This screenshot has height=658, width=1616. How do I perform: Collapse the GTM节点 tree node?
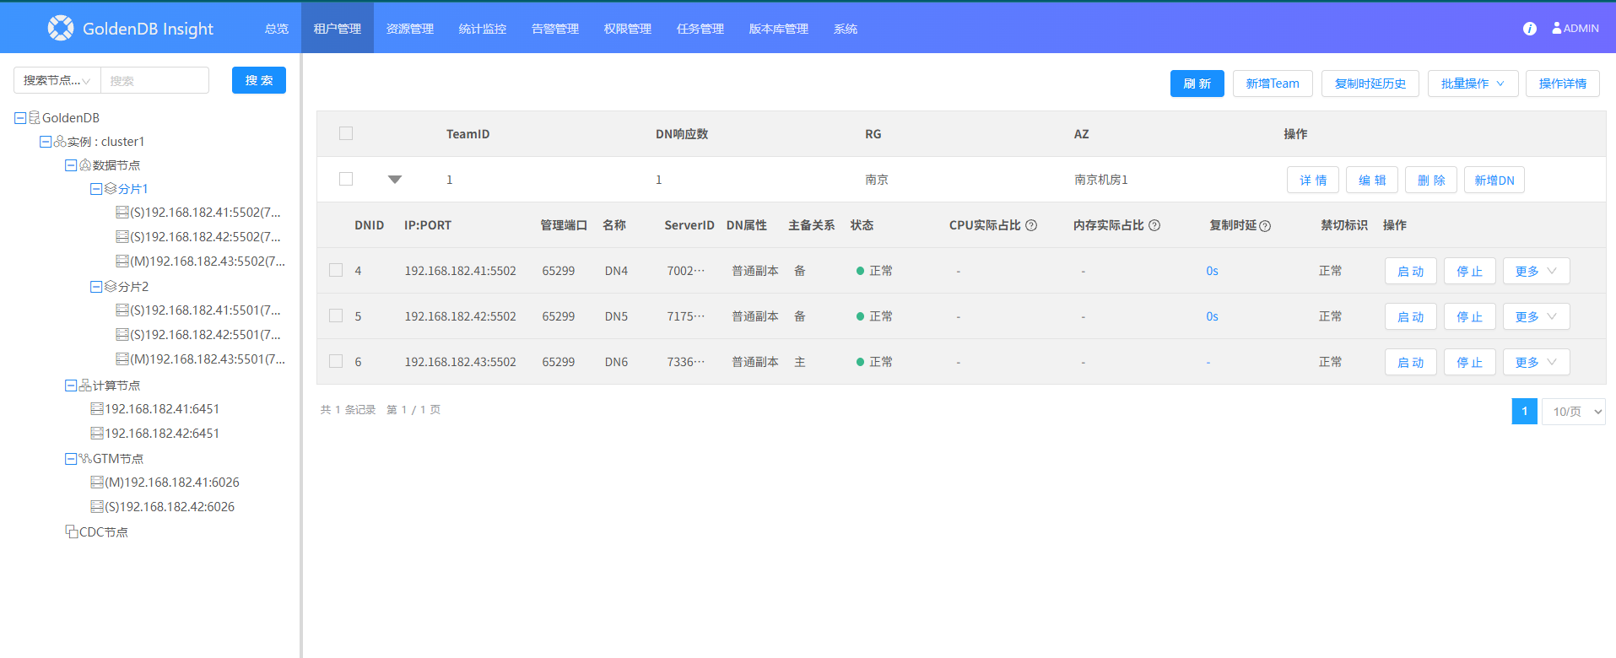coord(71,459)
